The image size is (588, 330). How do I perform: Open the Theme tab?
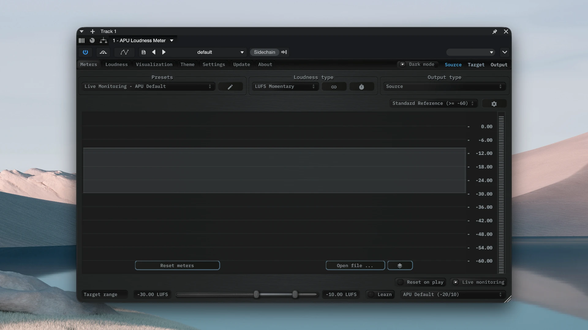(187, 64)
